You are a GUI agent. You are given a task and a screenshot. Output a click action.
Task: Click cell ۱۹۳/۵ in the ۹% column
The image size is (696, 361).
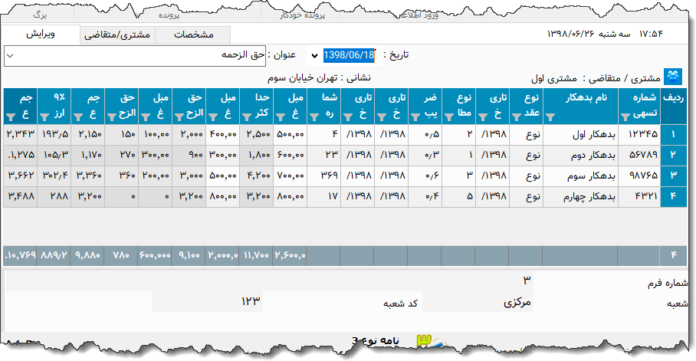point(54,134)
